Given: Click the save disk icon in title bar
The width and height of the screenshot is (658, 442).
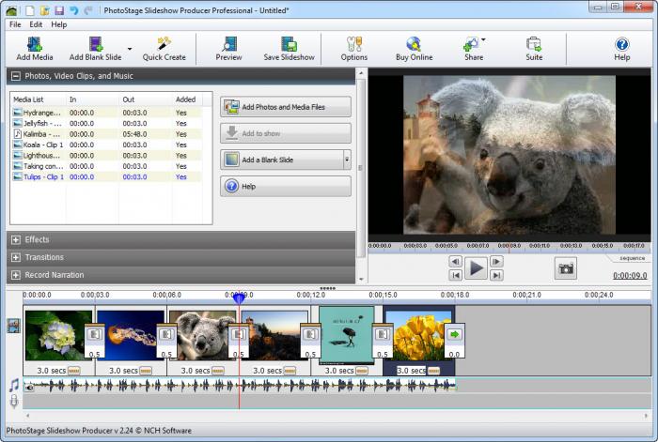Looking at the screenshot, I should (59, 10).
